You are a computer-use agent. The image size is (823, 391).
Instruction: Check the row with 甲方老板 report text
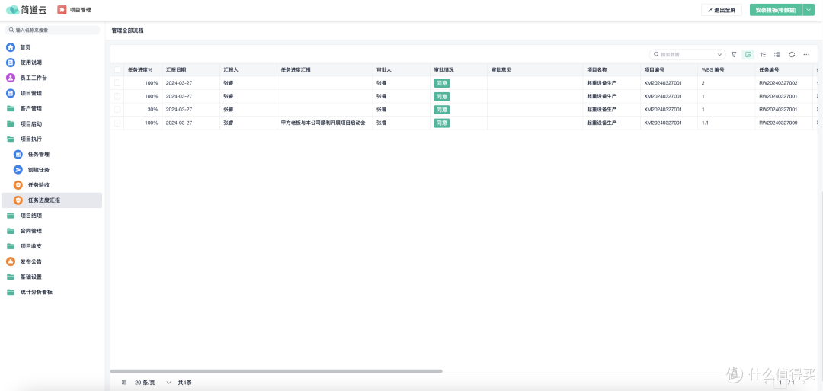point(117,123)
